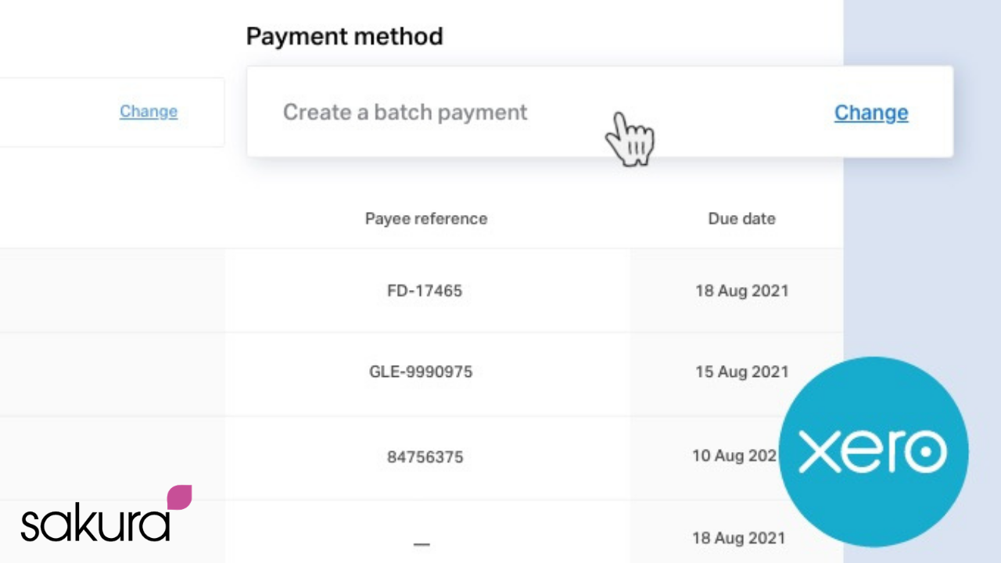This screenshot has height=563, width=1001.
Task: Click the pink Sakura petal icon
Action: pyautogui.click(x=179, y=497)
